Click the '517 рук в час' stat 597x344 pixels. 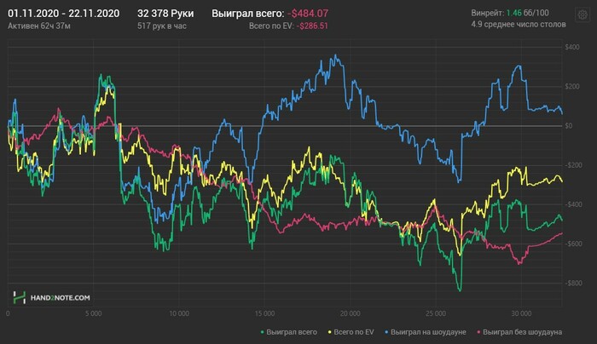[x=162, y=26]
